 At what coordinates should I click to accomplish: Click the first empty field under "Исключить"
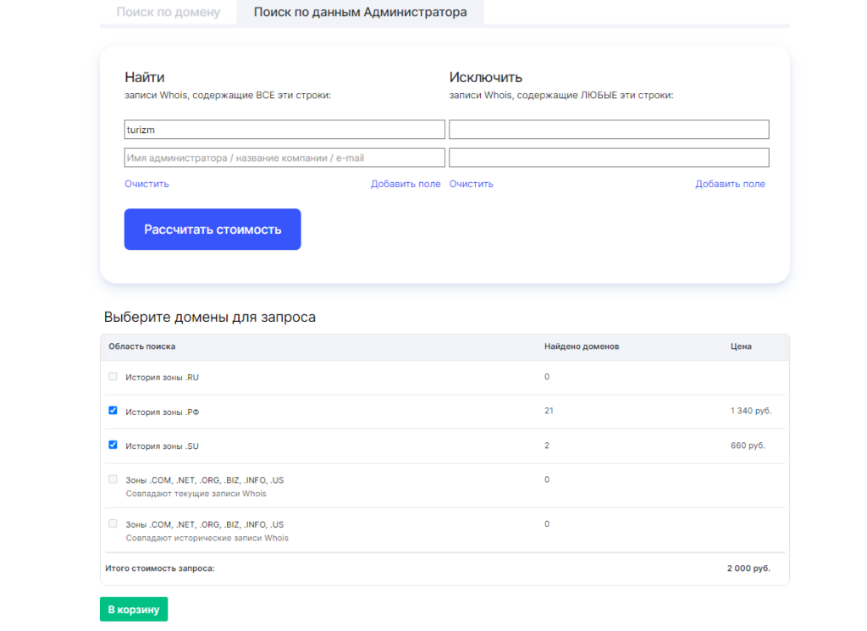point(609,130)
